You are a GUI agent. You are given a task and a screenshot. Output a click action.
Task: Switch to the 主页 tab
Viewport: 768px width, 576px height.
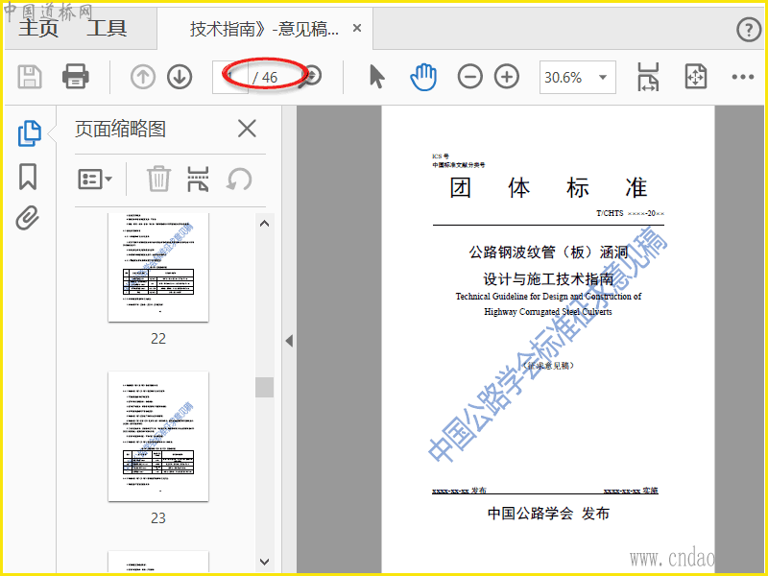tap(38, 28)
